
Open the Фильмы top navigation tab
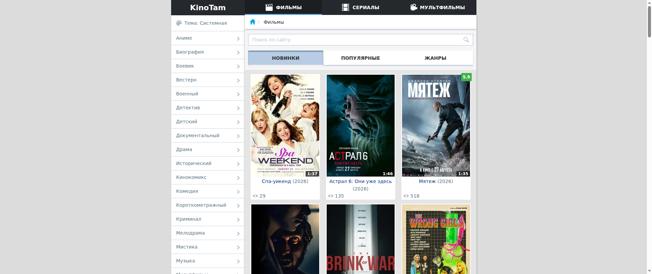click(x=283, y=7)
